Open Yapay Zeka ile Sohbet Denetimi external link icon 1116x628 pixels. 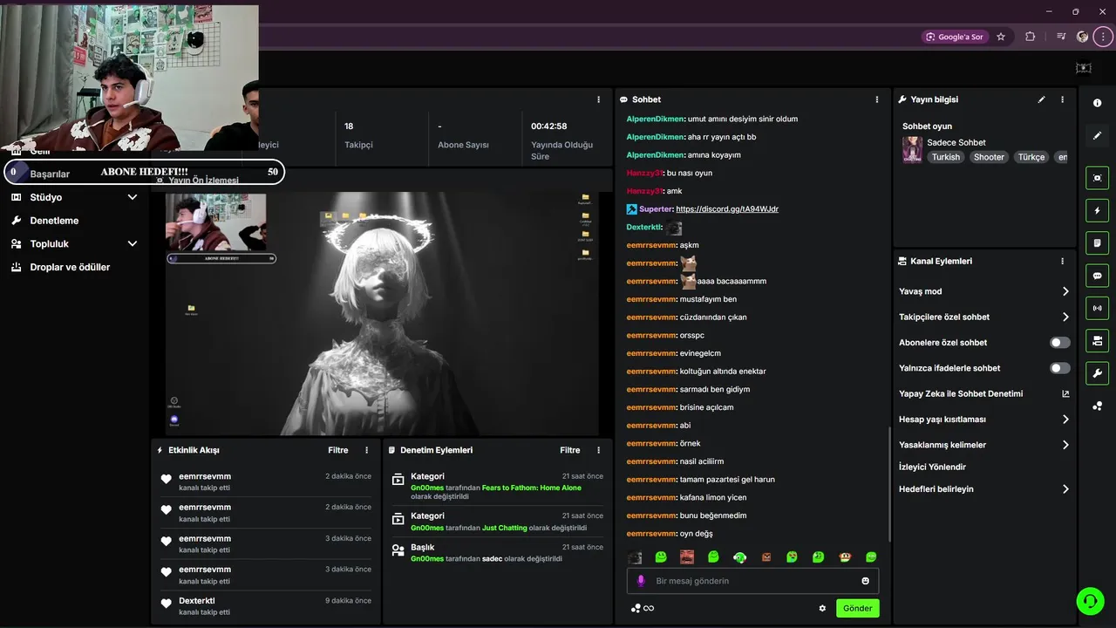tap(1065, 393)
